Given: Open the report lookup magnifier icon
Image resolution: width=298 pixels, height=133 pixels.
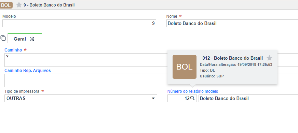Looking at the screenshot, I should [192, 98].
